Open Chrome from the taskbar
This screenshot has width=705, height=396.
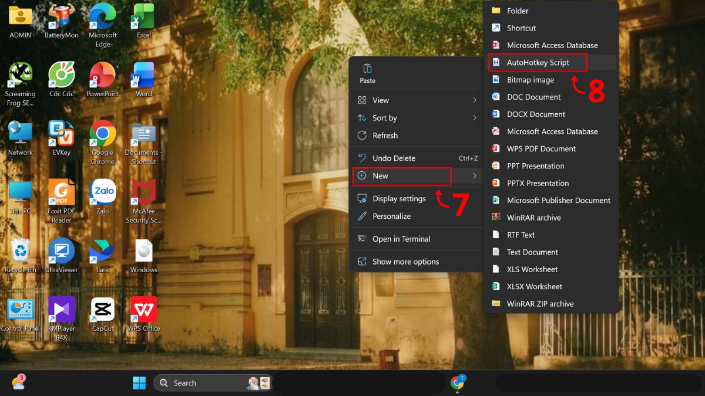pyautogui.click(x=458, y=382)
